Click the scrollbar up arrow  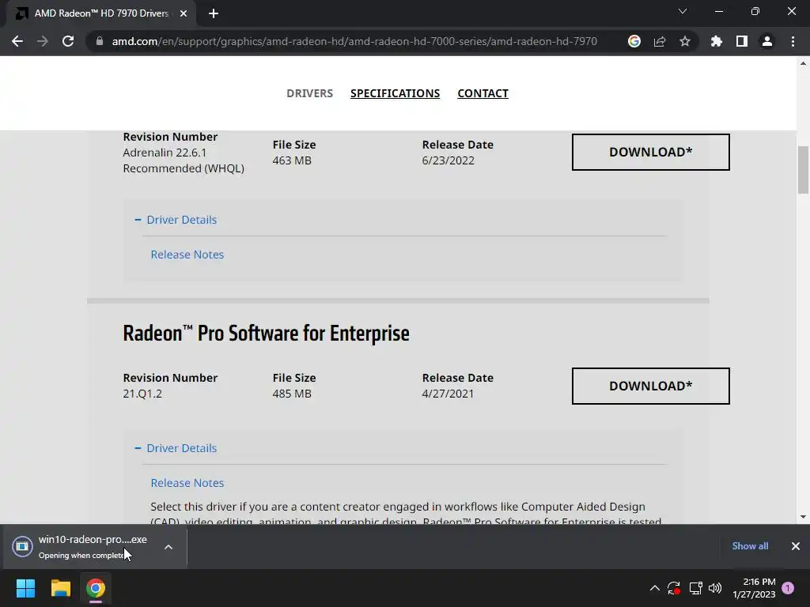coord(803,63)
